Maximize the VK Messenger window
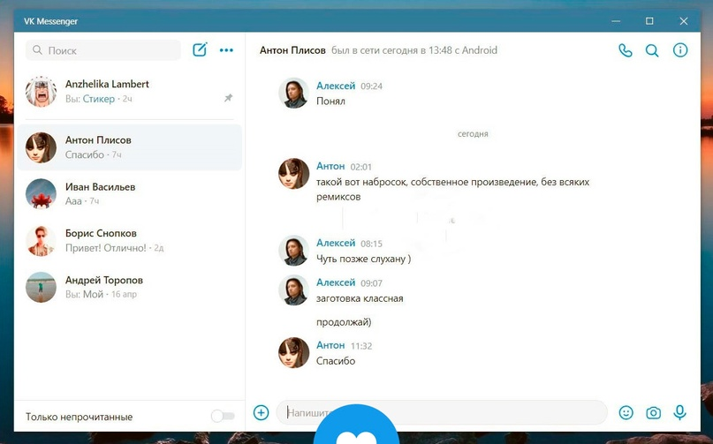The height and width of the screenshot is (444, 713). (x=649, y=21)
